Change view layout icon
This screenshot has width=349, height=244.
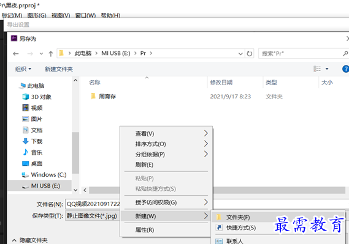(317, 69)
